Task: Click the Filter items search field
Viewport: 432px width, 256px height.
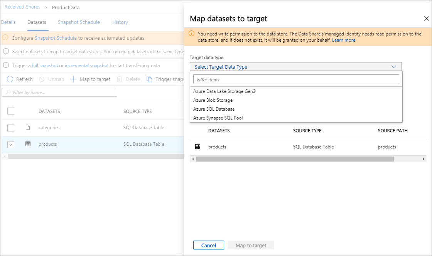Action: pyautogui.click(x=296, y=79)
